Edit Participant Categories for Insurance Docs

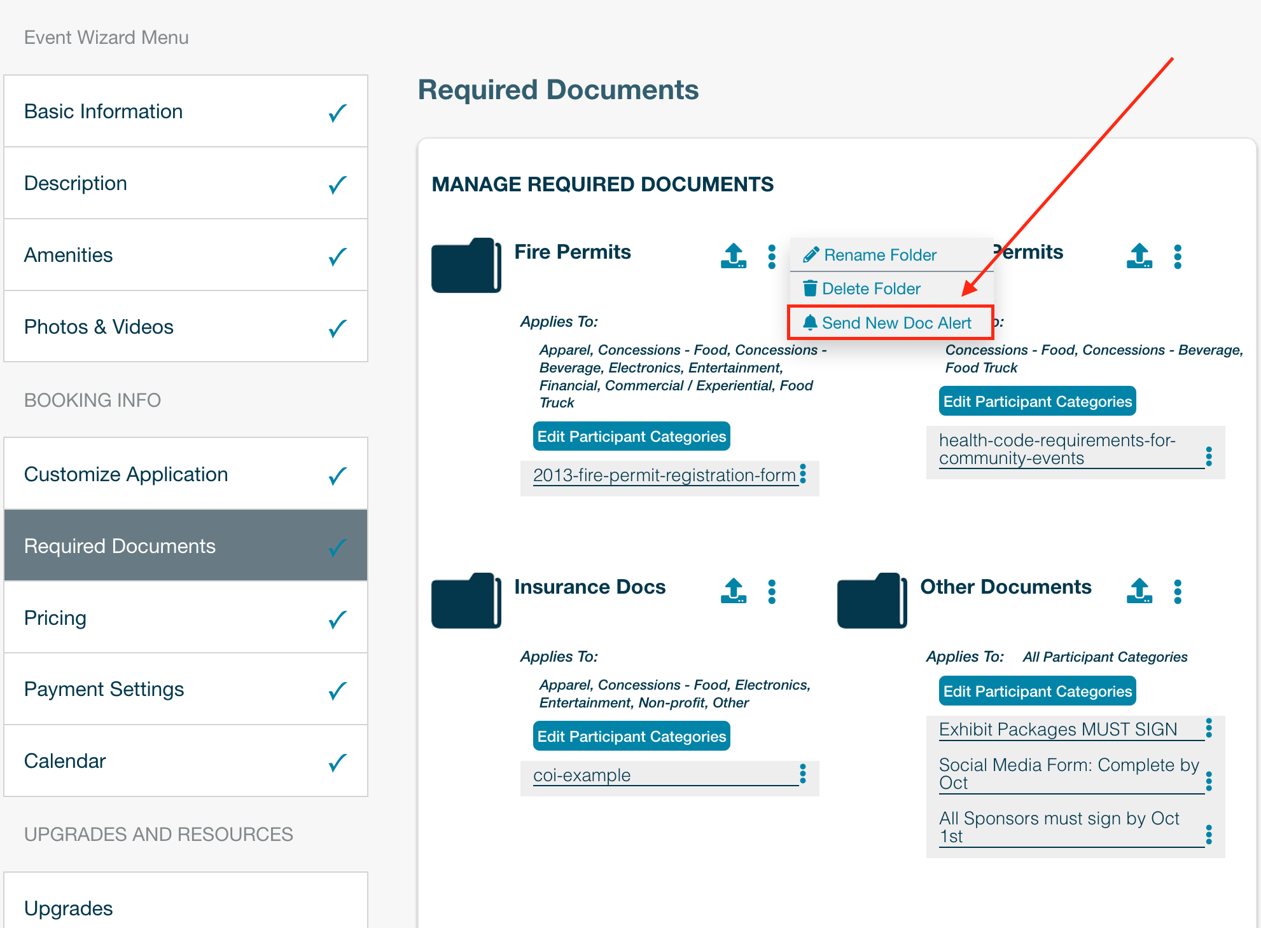tap(631, 737)
